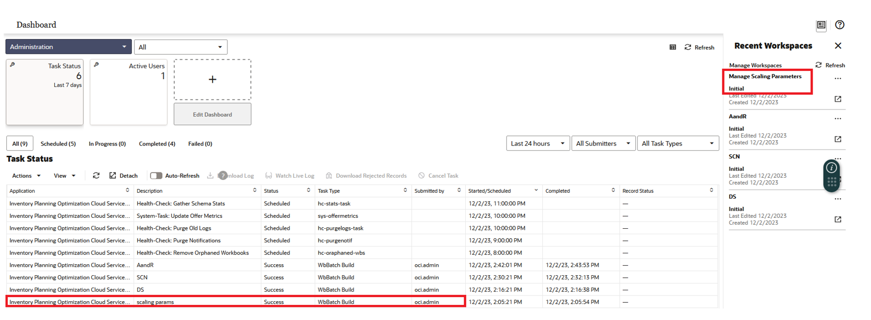Select the Health-Check: Gather Schema Stats row

point(362,204)
